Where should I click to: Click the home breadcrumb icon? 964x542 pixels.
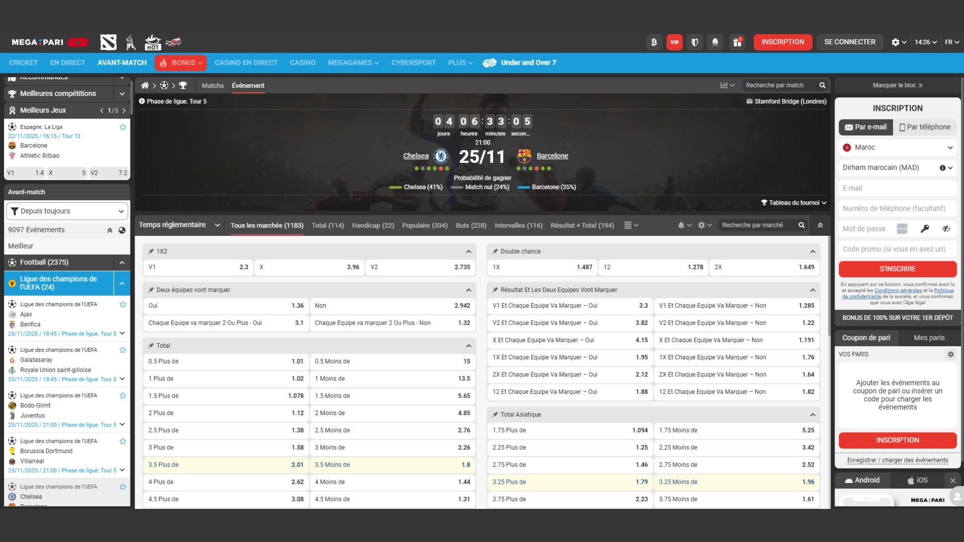click(145, 85)
